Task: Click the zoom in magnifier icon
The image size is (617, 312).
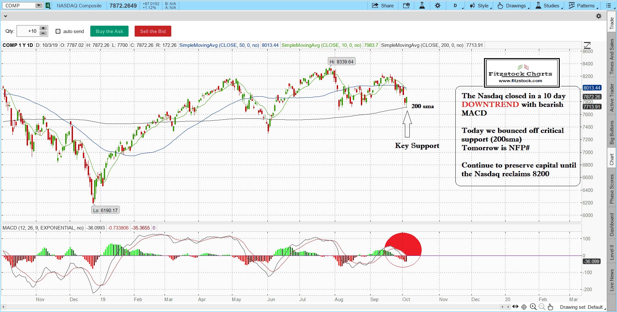Action: (x=533, y=307)
